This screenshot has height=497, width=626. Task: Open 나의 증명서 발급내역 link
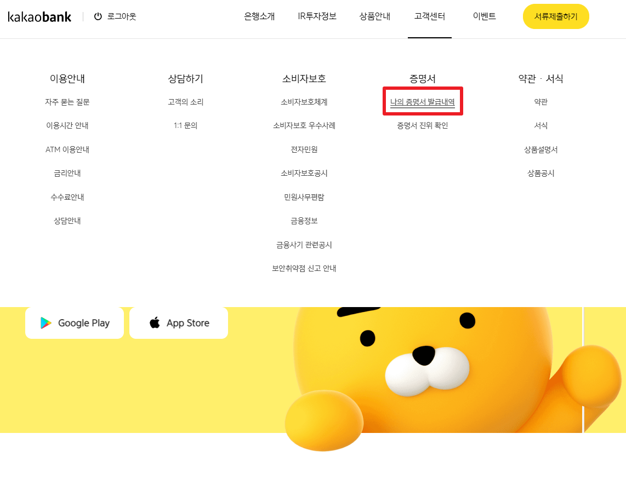(423, 102)
